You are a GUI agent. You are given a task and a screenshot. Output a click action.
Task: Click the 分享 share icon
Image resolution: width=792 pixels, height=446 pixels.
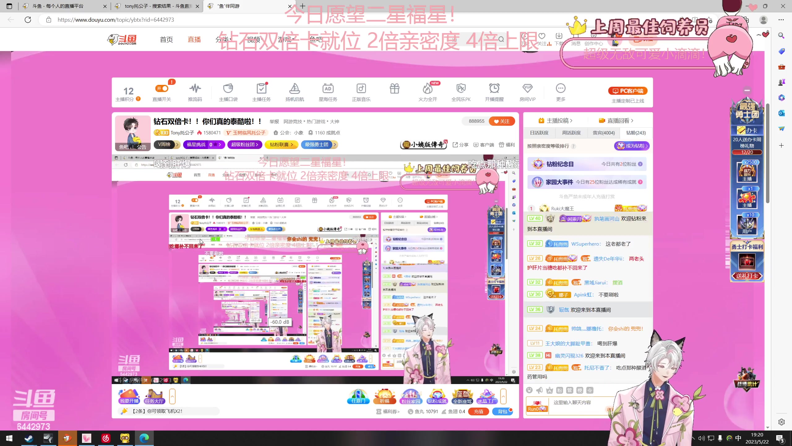pos(460,145)
